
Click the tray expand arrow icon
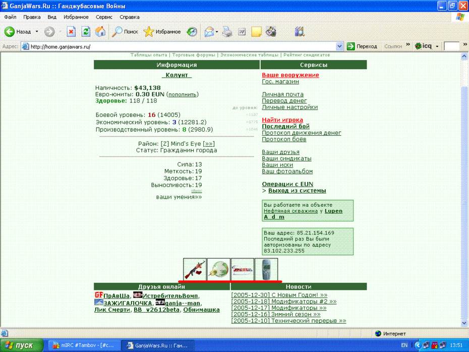[x=418, y=345]
